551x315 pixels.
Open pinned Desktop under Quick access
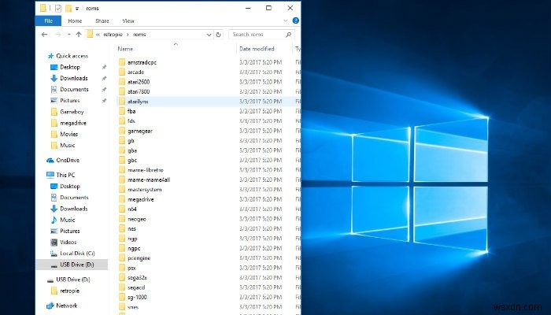click(70, 67)
